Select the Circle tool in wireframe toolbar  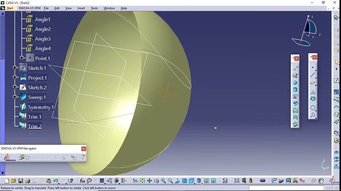313,108
